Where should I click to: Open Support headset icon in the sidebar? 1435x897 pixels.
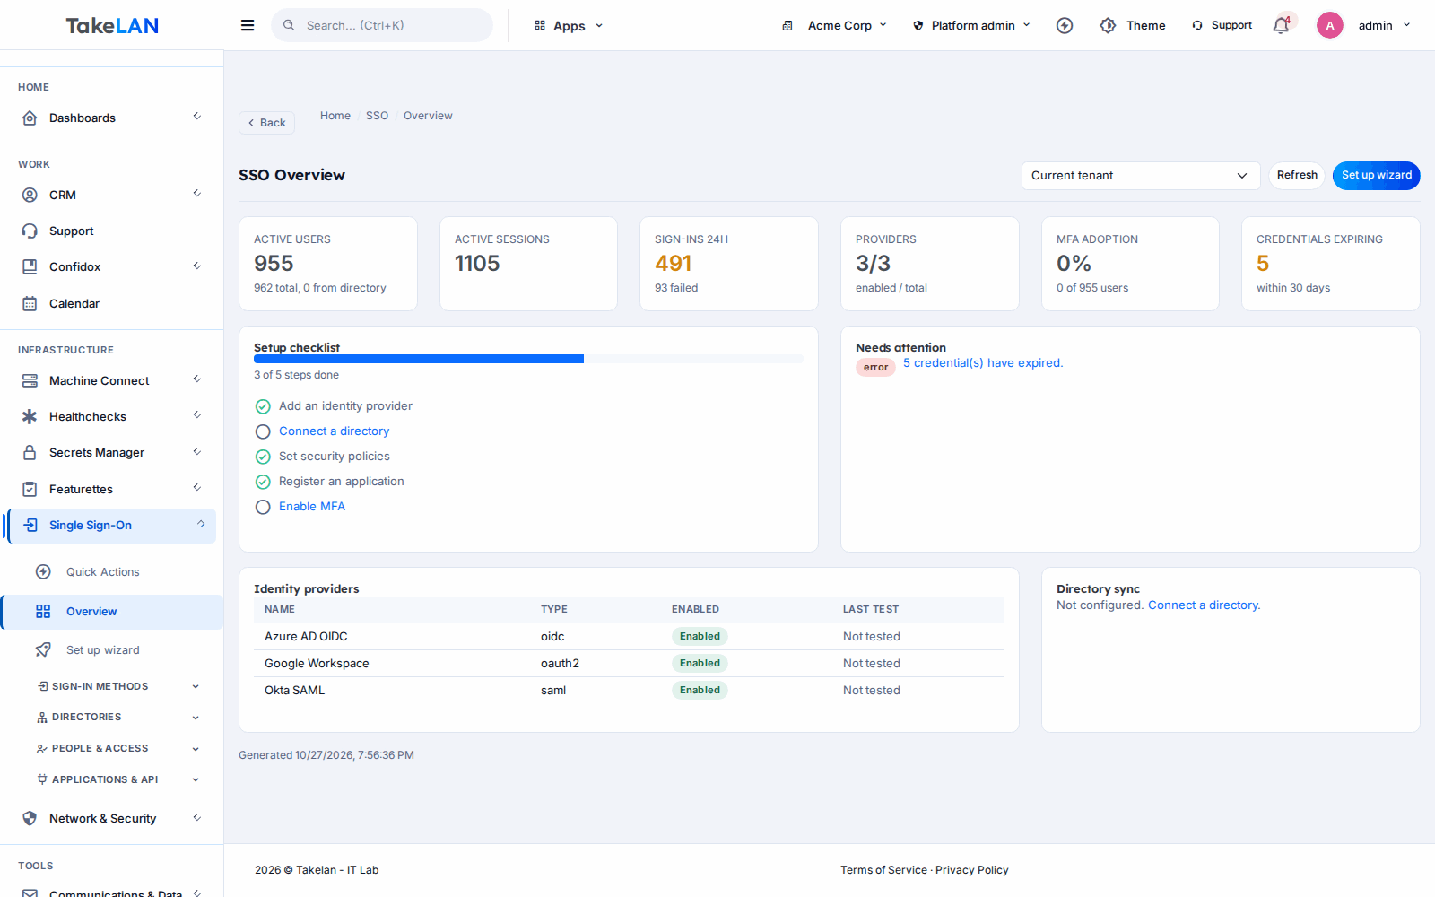(30, 231)
